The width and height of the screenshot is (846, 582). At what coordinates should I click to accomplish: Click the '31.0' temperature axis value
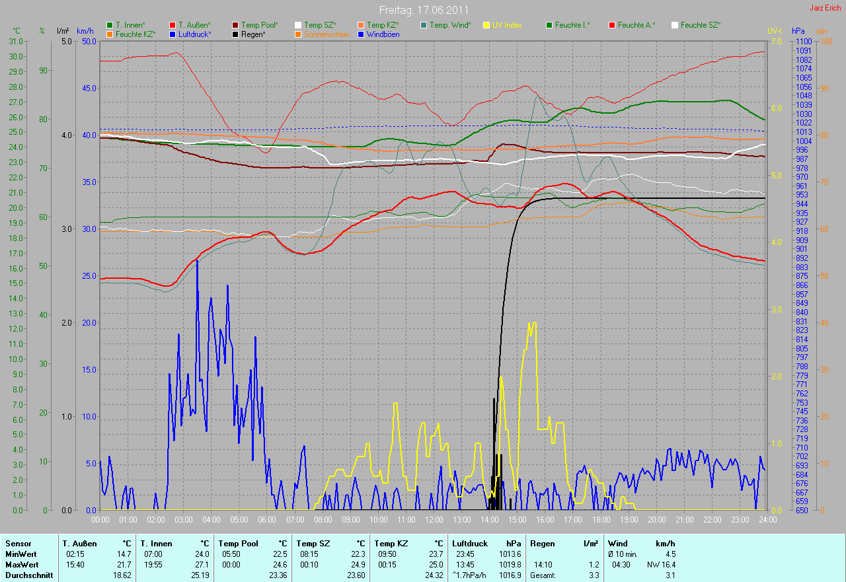coord(17,41)
